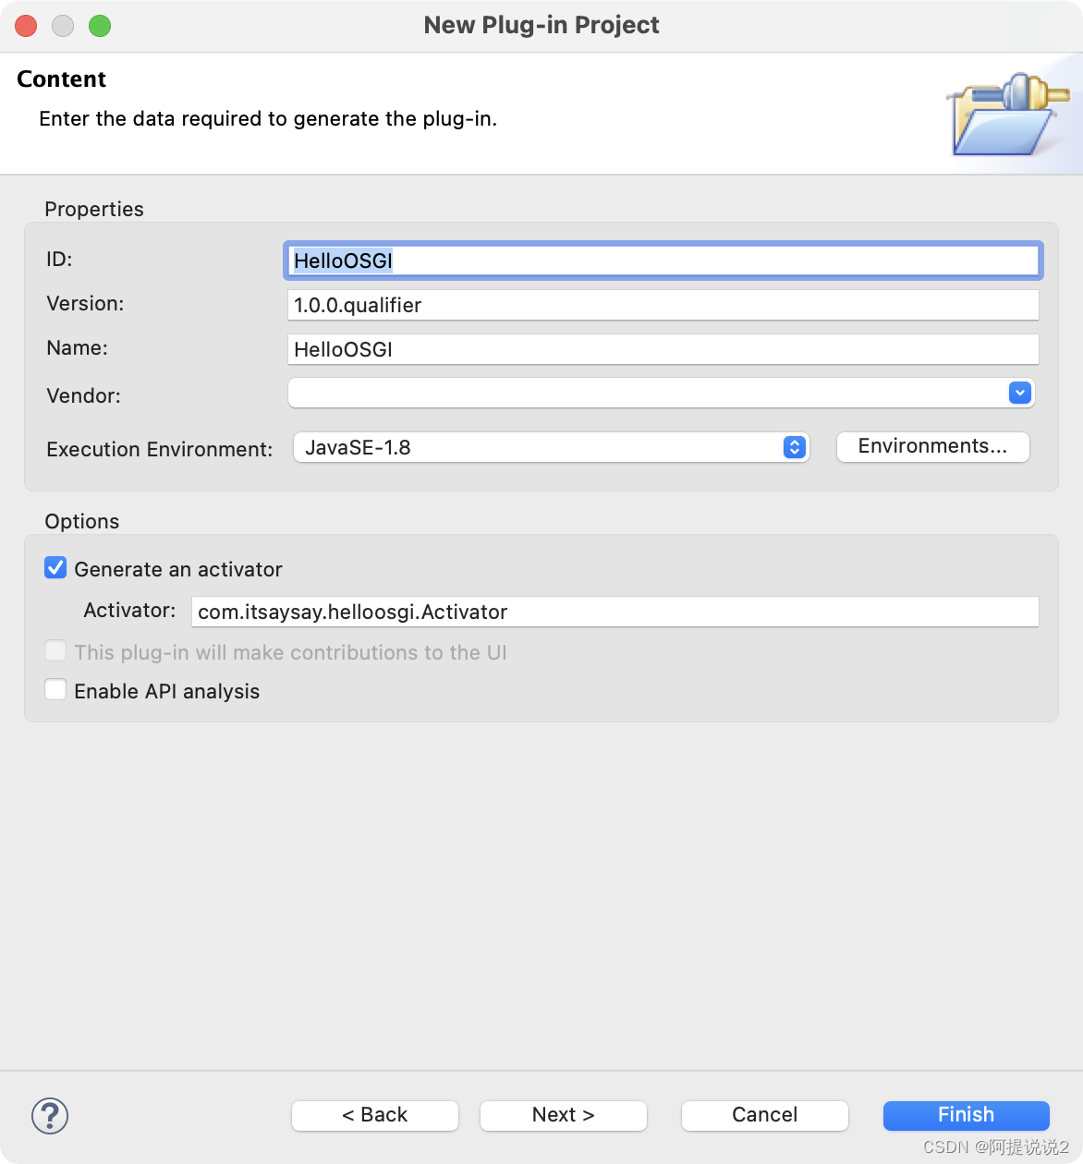Click inside the Vendor combo text field

647,394
